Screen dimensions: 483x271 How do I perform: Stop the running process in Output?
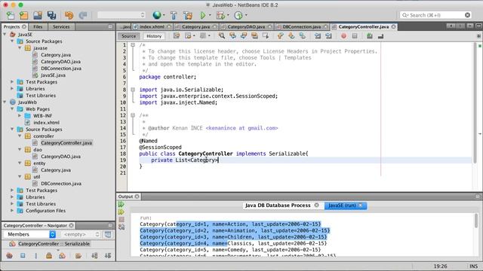pos(122,219)
